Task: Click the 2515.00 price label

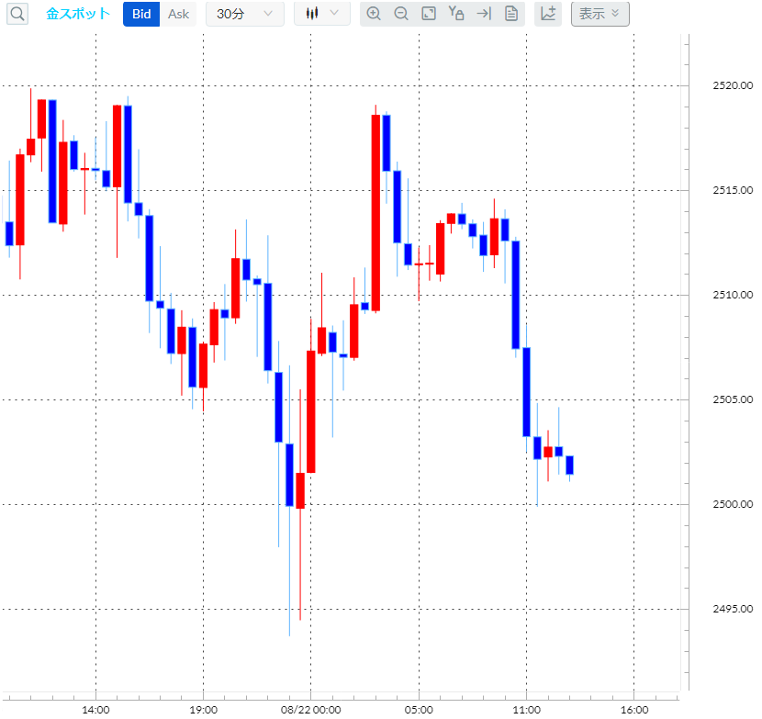Action: click(x=733, y=190)
